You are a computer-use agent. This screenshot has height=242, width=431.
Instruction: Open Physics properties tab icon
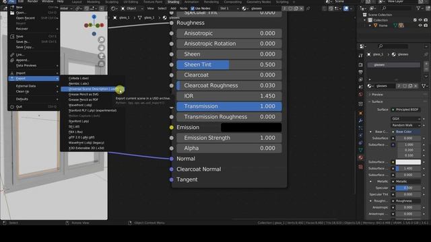point(361,136)
